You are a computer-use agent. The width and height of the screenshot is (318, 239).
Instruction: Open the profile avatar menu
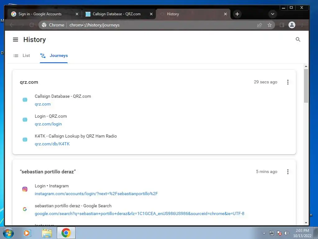292,25
